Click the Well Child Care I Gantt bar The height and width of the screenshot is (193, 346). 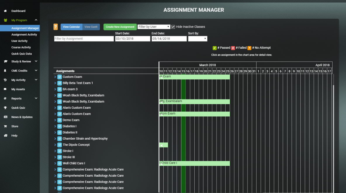(194, 163)
